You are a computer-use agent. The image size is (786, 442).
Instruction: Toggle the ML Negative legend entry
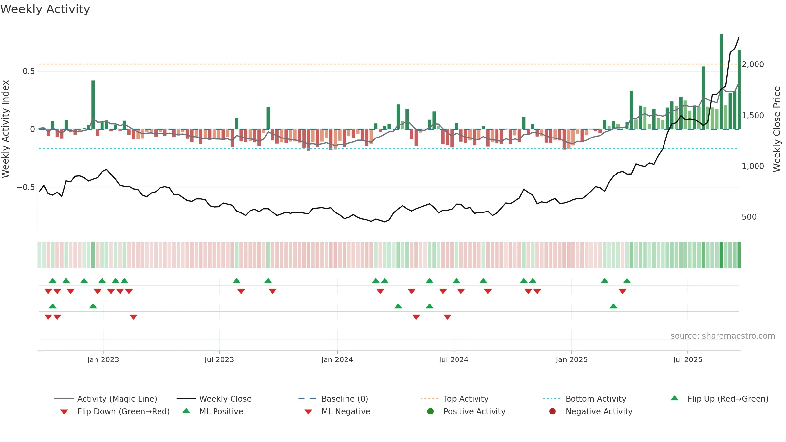337,411
